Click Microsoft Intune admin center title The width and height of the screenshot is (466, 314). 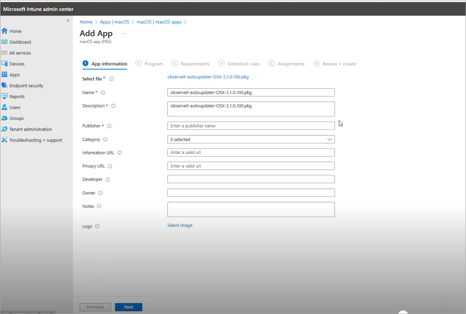pyautogui.click(x=38, y=9)
